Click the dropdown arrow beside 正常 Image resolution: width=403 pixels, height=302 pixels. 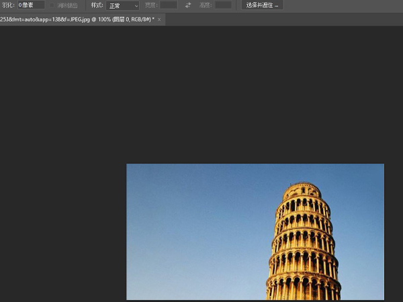pos(135,5)
